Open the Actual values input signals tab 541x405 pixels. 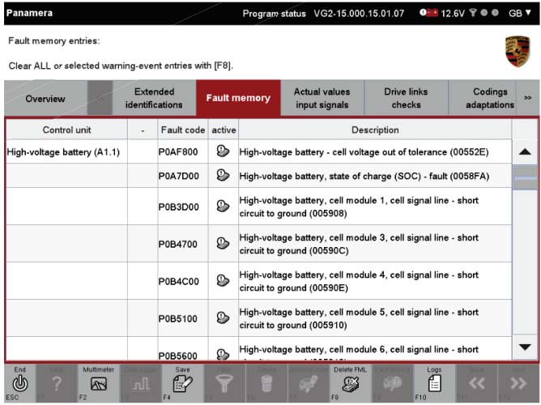322,98
